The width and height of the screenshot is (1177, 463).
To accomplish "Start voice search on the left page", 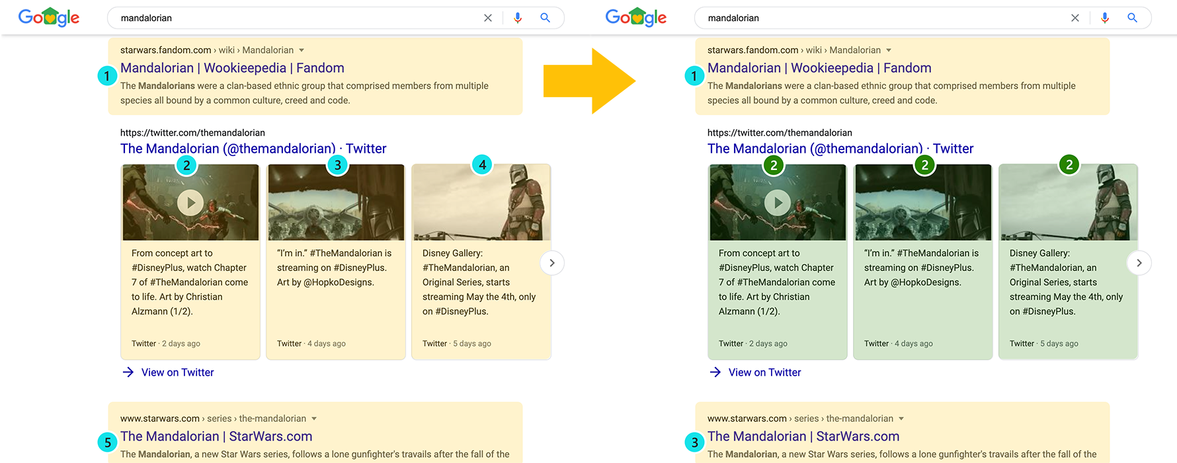I will 518,18.
